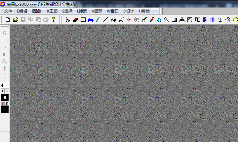Print using the printer icon
Screen dimensions: 238x142
pyautogui.click(x=46, y=19)
